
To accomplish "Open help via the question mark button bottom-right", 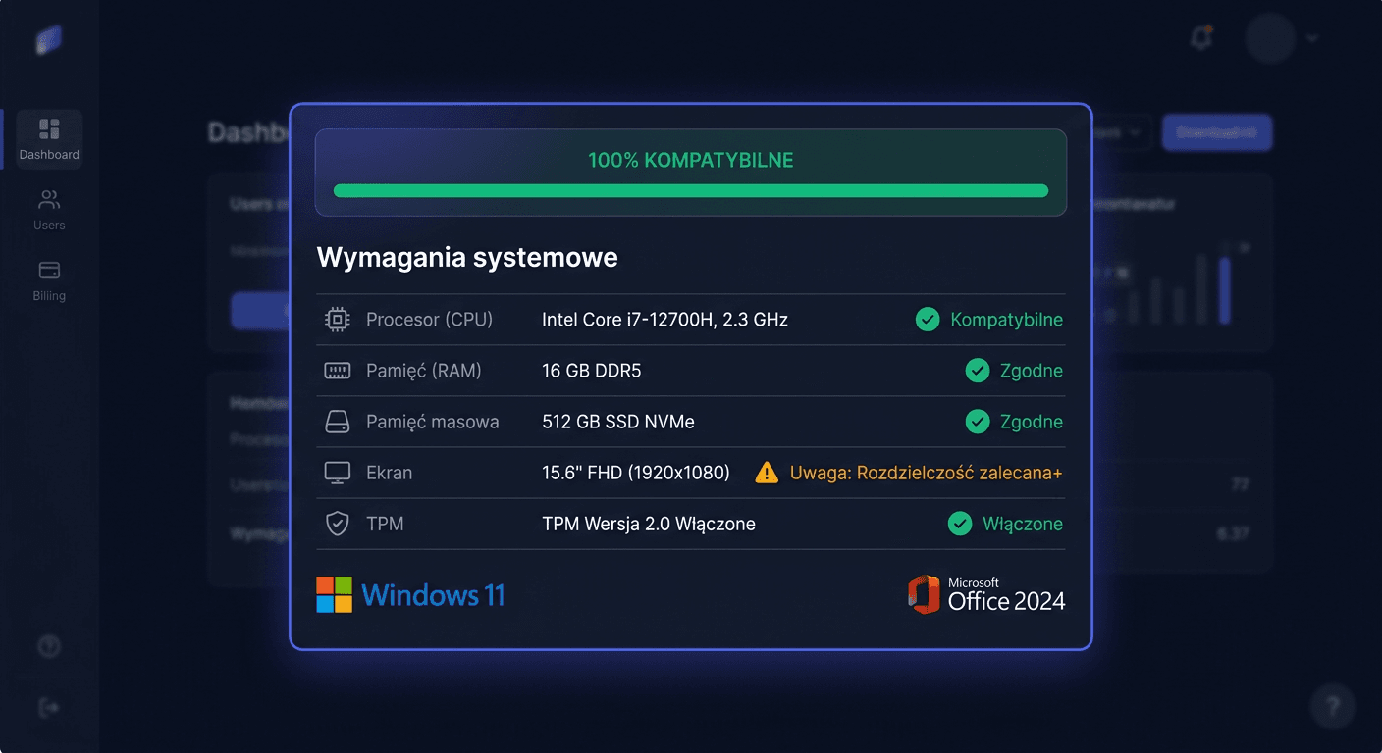I will point(1333,706).
